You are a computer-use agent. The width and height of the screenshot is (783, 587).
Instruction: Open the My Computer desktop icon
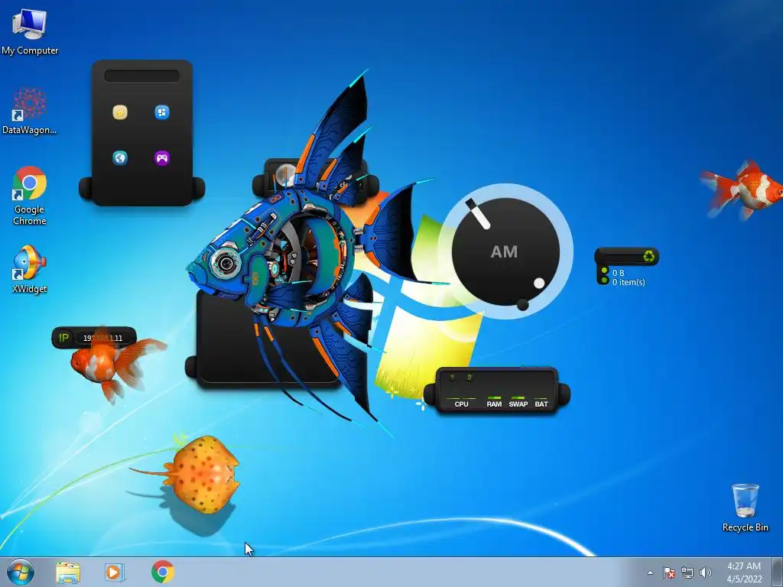tap(30, 31)
